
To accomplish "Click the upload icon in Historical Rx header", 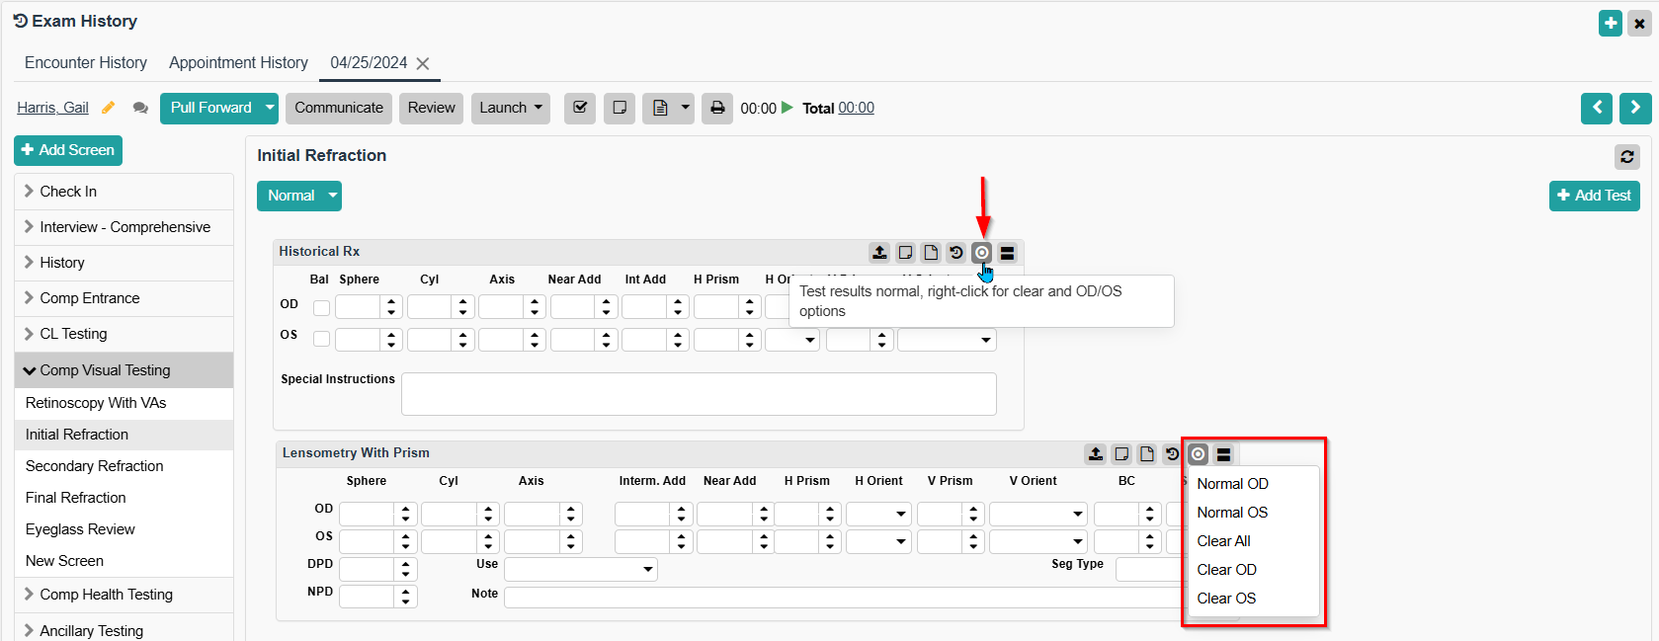I will pyautogui.click(x=879, y=253).
